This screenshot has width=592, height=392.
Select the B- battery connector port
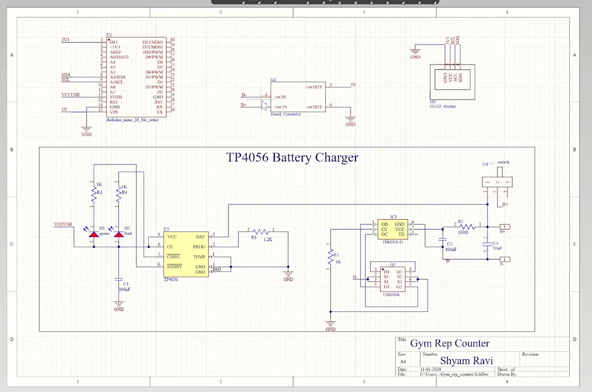pyautogui.click(x=505, y=259)
